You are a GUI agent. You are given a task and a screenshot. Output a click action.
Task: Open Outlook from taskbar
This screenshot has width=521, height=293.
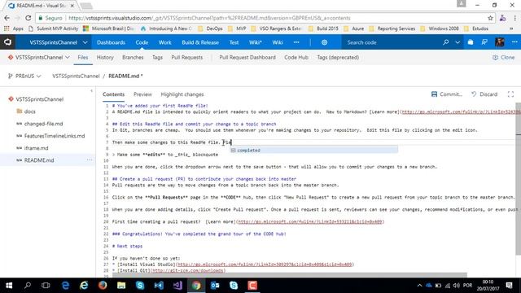coord(215,286)
